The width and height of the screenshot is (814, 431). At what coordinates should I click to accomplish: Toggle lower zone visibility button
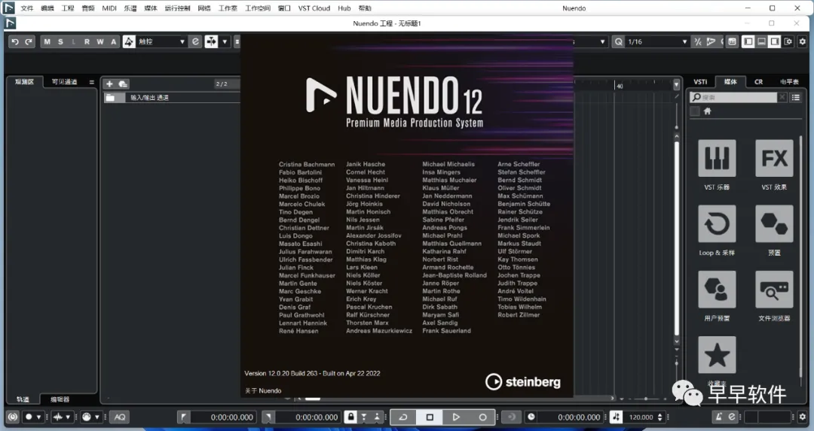pyautogui.click(x=761, y=41)
